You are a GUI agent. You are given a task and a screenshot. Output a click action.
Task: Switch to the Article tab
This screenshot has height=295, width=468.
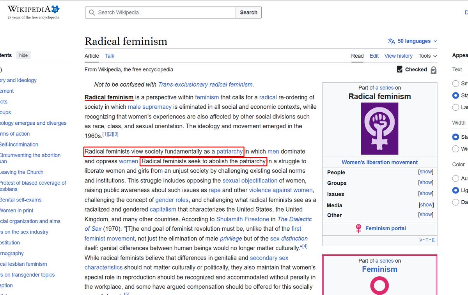point(92,56)
